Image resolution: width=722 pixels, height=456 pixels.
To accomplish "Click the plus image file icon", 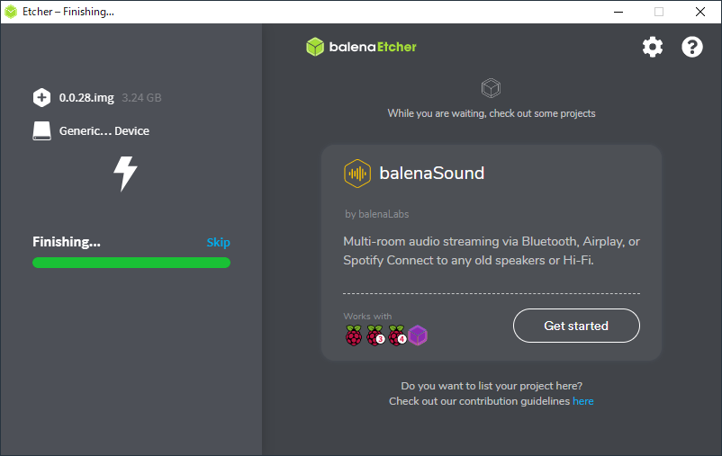I will pos(42,97).
